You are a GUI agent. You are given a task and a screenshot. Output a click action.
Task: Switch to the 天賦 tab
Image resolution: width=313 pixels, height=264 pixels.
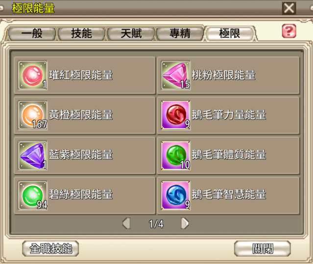click(x=131, y=33)
